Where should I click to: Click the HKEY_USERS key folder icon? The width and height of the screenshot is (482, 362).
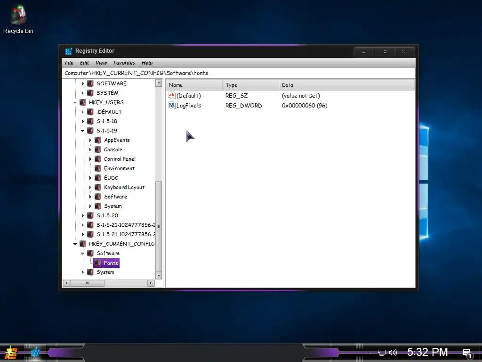(x=83, y=102)
